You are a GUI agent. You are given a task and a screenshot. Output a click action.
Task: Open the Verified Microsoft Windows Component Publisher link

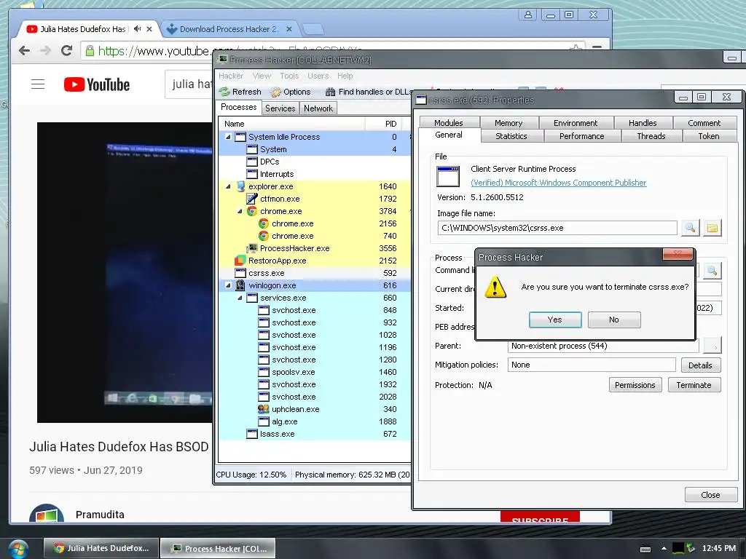(559, 183)
